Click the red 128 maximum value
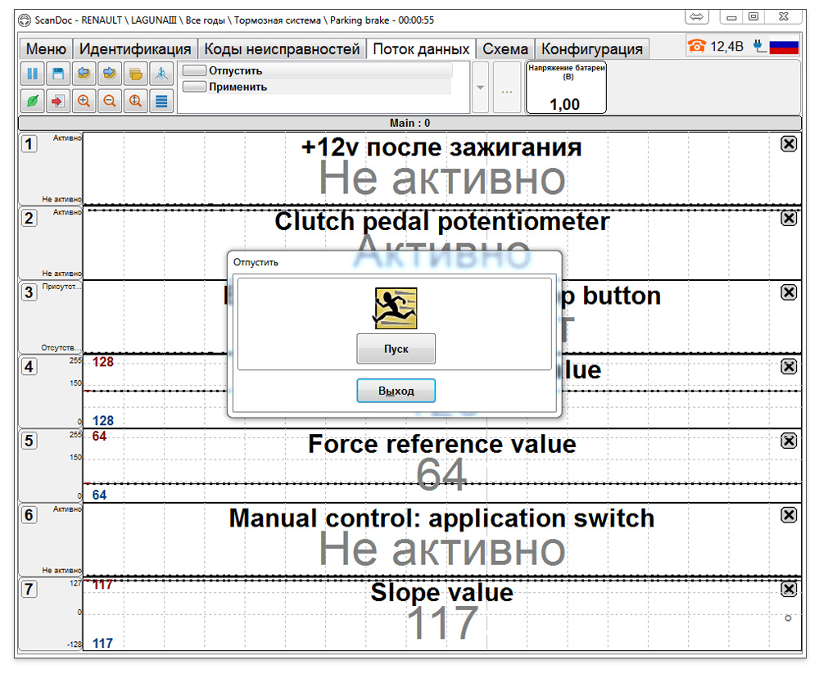The image size is (819, 674). [x=103, y=362]
